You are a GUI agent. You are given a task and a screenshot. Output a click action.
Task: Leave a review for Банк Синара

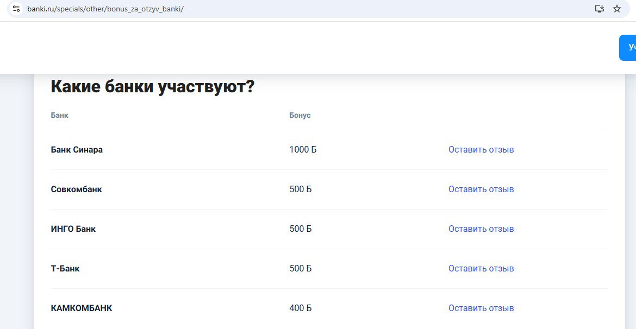[x=481, y=150]
